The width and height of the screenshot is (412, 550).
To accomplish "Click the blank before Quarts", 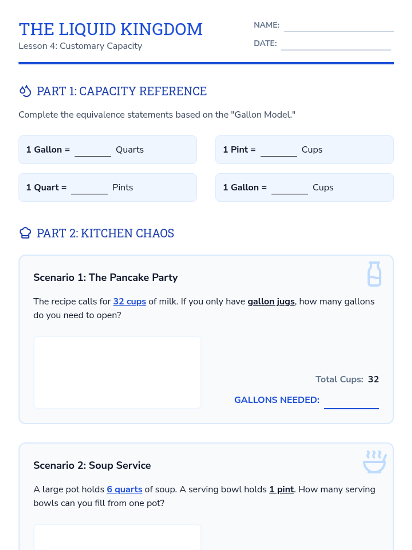I will (x=93, y=151).
